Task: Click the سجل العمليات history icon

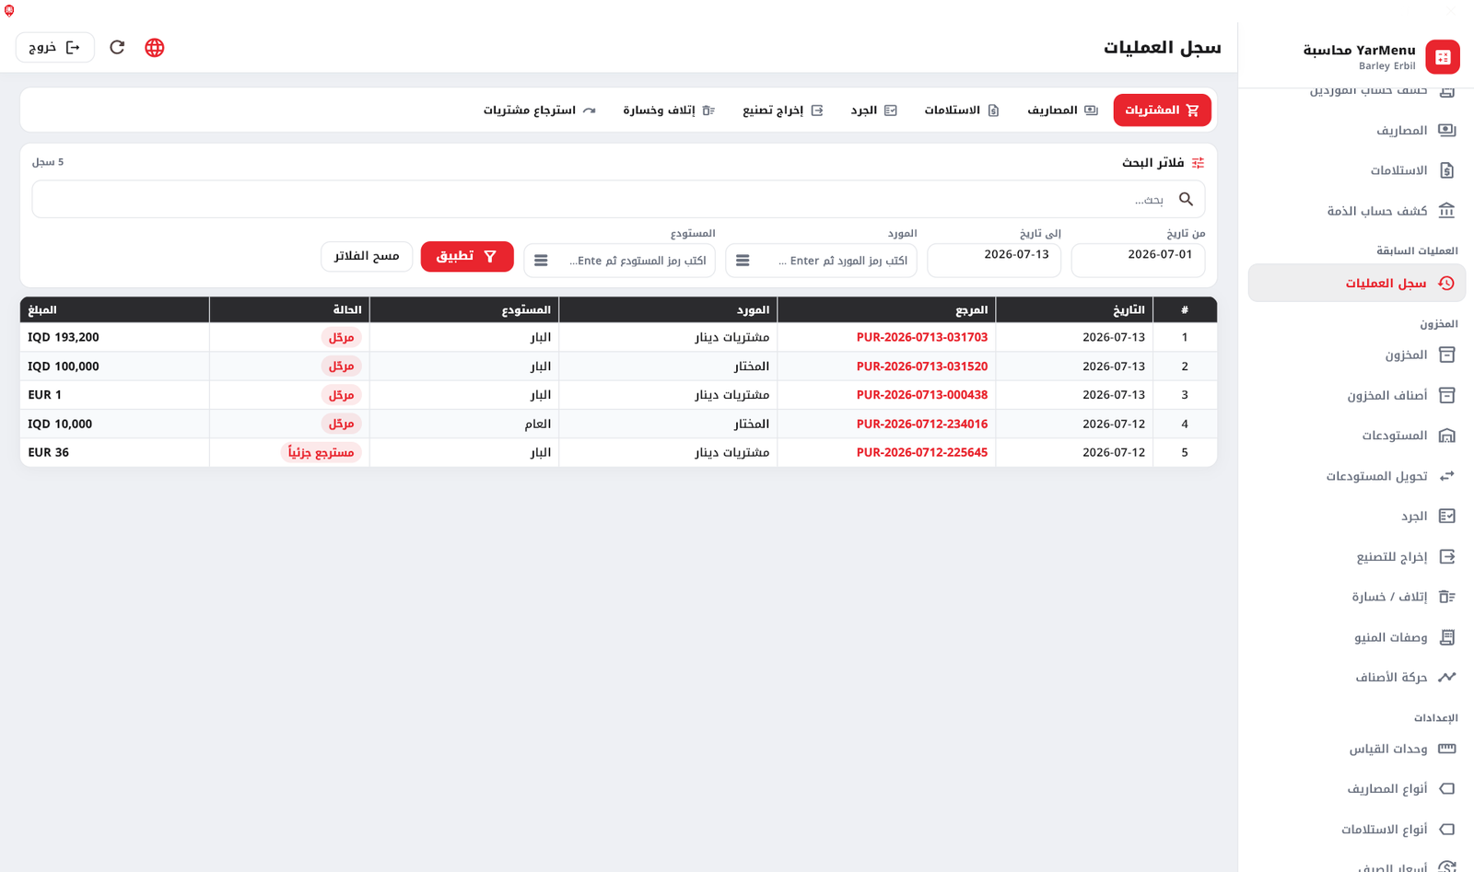Action: pos(1447,284)
